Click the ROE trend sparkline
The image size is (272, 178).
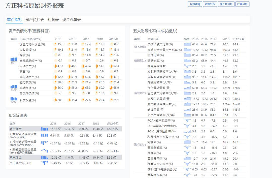click(x=187, y=126)
